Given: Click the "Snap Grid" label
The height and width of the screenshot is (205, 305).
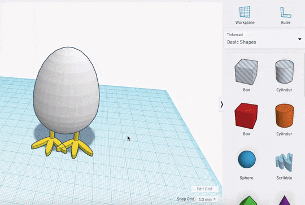Looking at the screenshot, I should coord(186,199).
